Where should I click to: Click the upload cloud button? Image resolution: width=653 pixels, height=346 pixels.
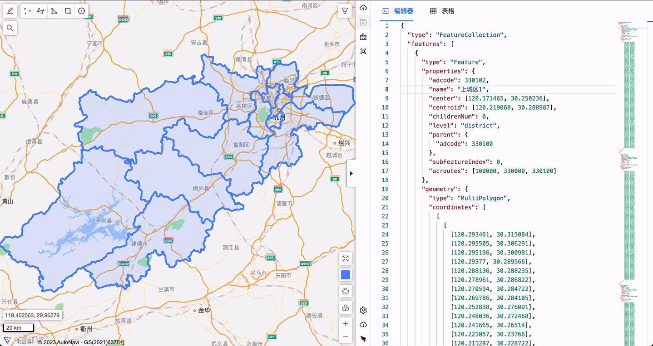[x=363, y=8]
